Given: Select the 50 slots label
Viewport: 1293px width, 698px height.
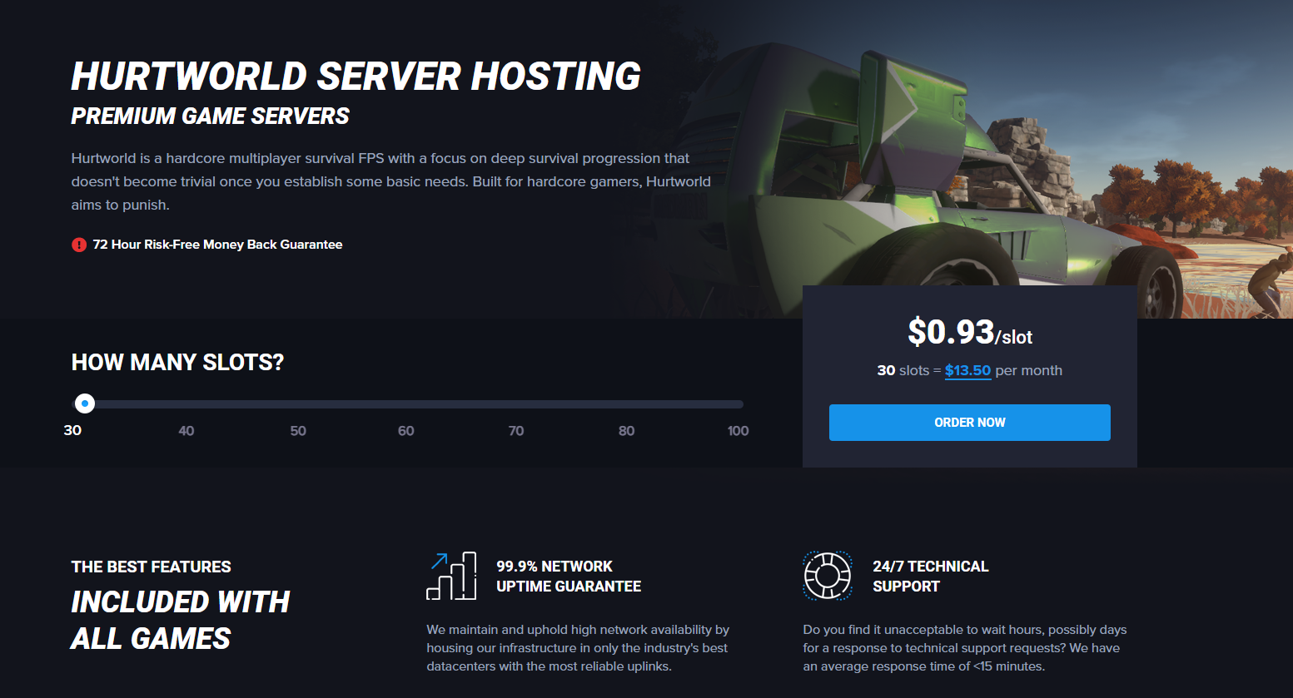Looking at the screenshot, I should (x=298, y=431).
